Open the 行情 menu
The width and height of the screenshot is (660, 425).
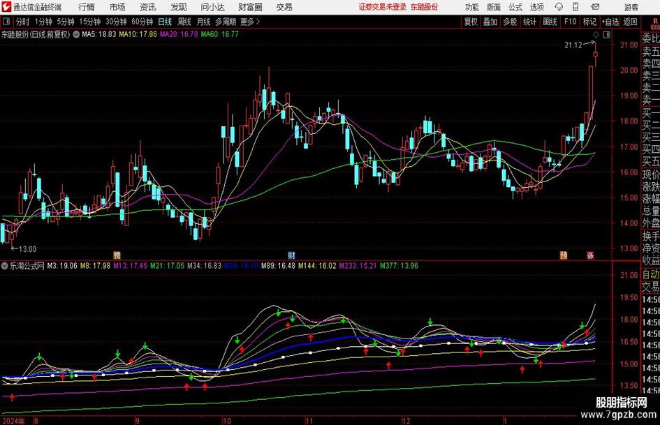pyautogui.click(x=87, y=7)
